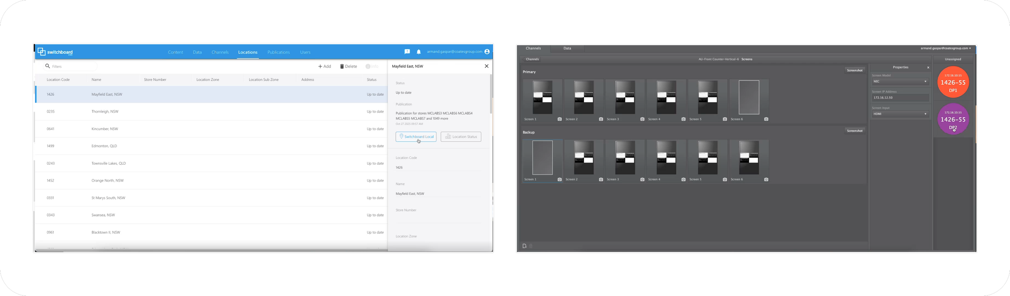Select the Data tab in dark window
This screenshot has width=1010, height=296.
tap(567, 48)
